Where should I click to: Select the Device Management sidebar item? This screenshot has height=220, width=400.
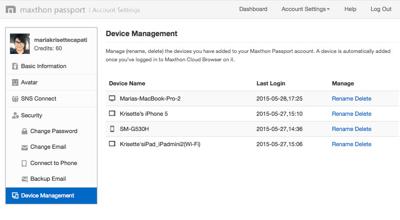[51, 196]
